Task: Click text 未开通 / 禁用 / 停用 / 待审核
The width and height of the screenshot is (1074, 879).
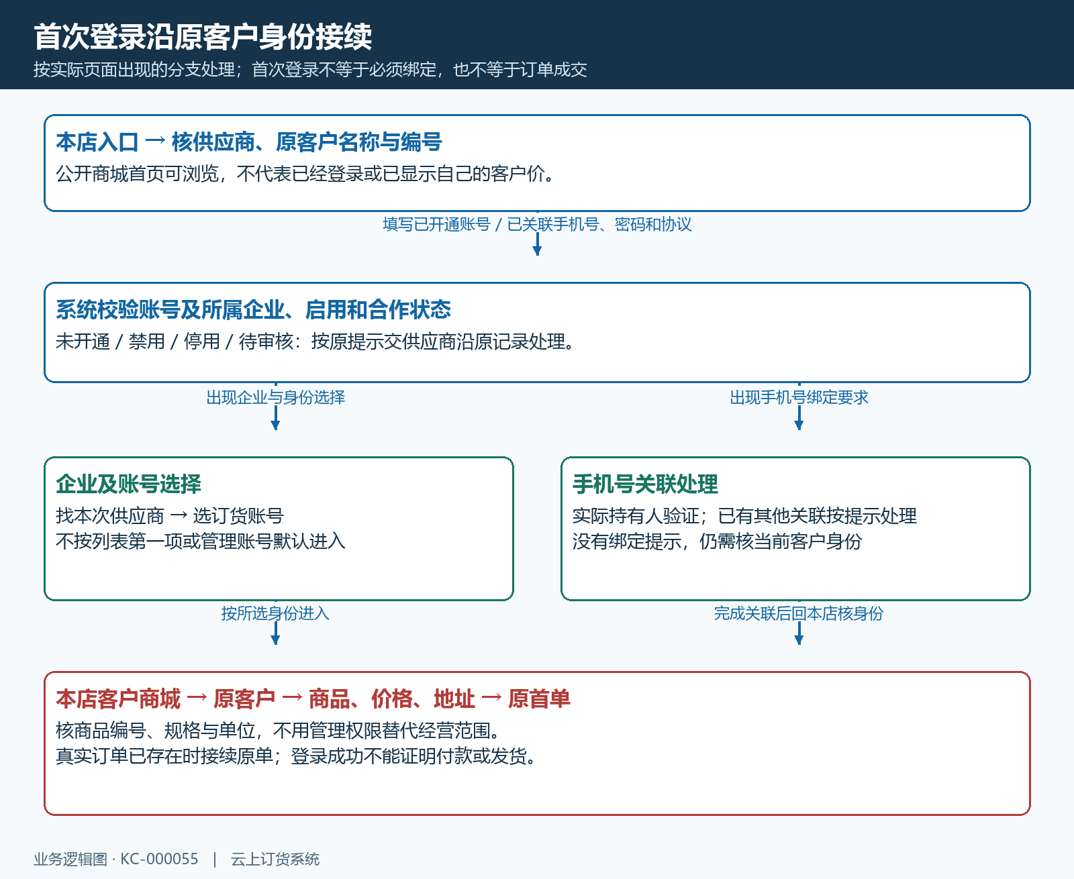Action: coord(175,342)
